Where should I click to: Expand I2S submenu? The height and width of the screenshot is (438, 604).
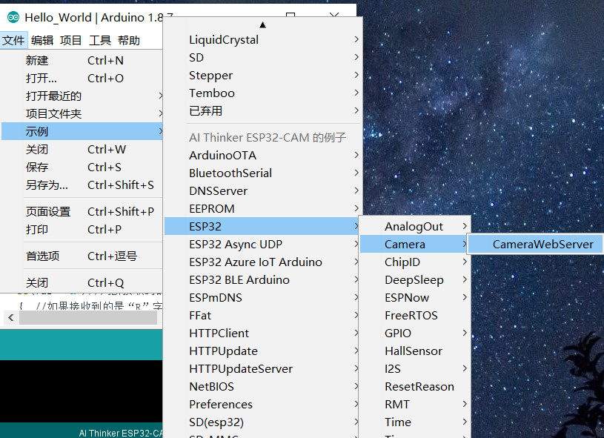click(414, 368)
